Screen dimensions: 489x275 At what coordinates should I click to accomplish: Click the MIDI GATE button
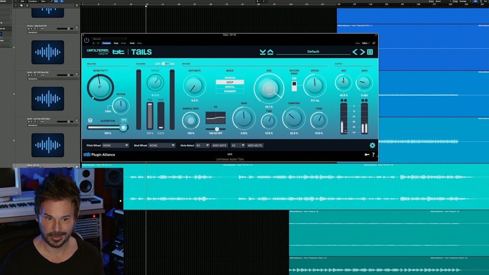[220, 146]
